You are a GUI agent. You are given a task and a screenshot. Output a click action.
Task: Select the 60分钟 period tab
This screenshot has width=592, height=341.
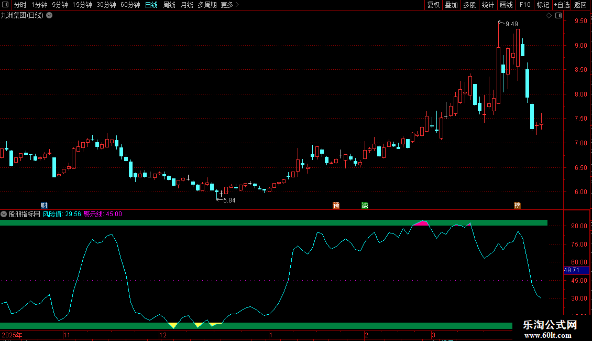tap(130, 5)
